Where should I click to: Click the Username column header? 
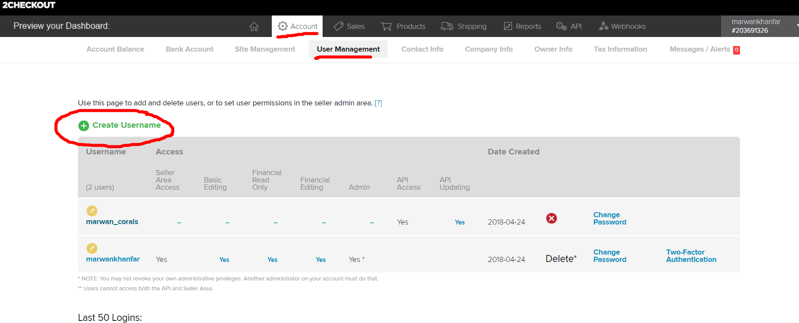point(106,152)
